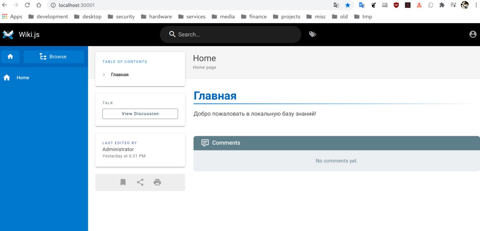Click the search magnifier icon
Screen dimensions: 480x231
pos(172,34)
